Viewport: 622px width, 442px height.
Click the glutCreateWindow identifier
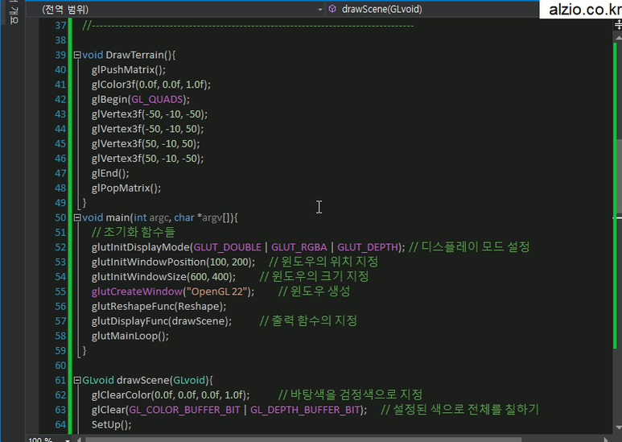coord(137,291)
